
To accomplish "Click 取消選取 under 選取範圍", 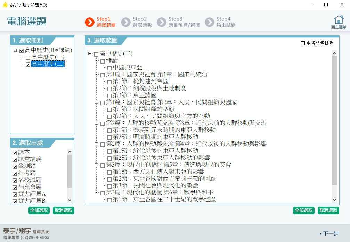I will point(328,210).
